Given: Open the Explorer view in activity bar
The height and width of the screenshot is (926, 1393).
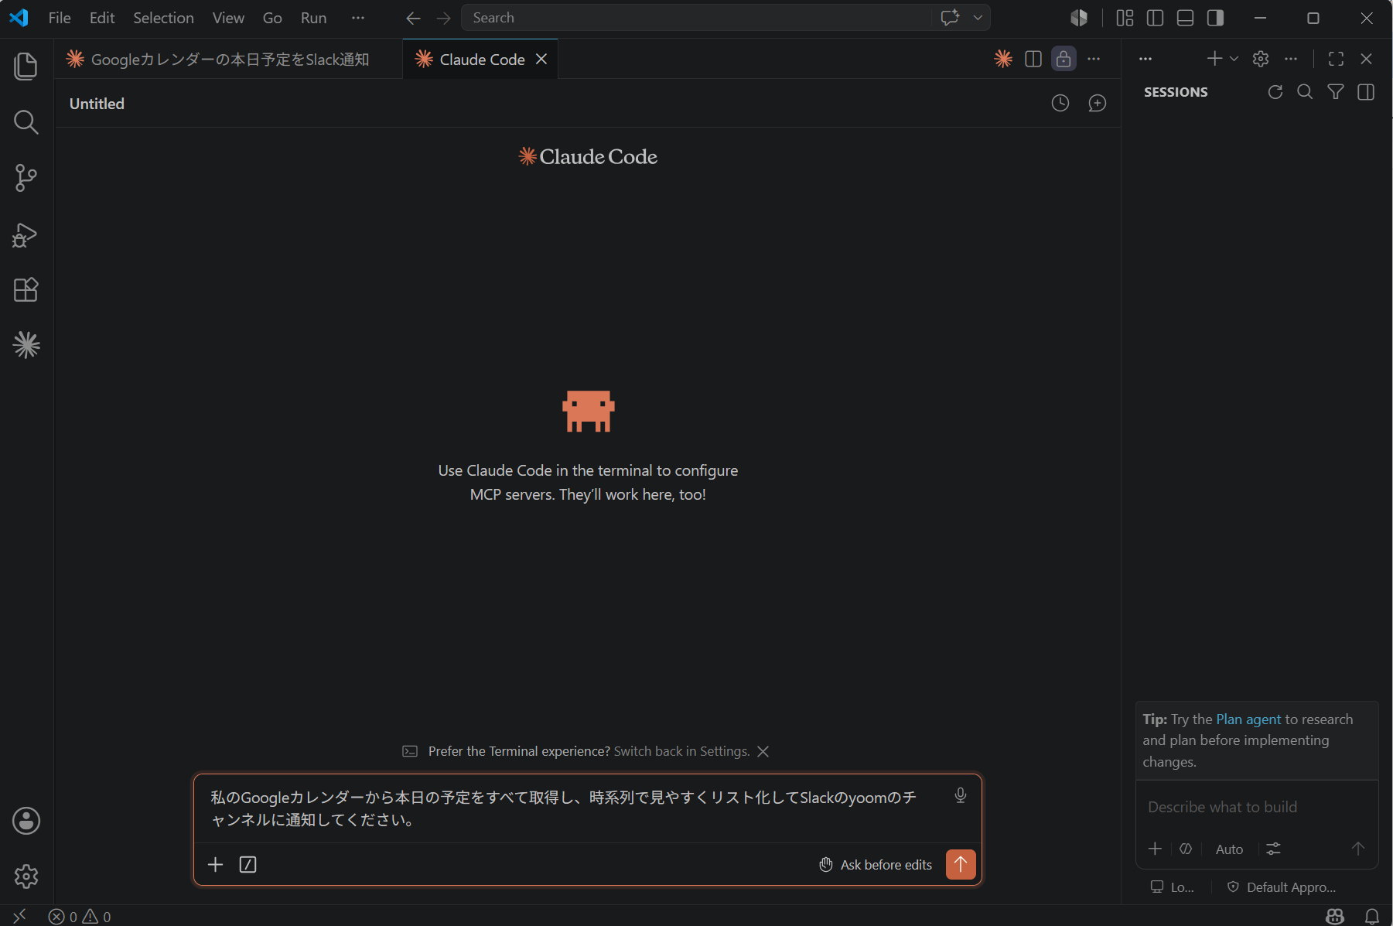Looking at the screenshot, I should click(26, 66).
